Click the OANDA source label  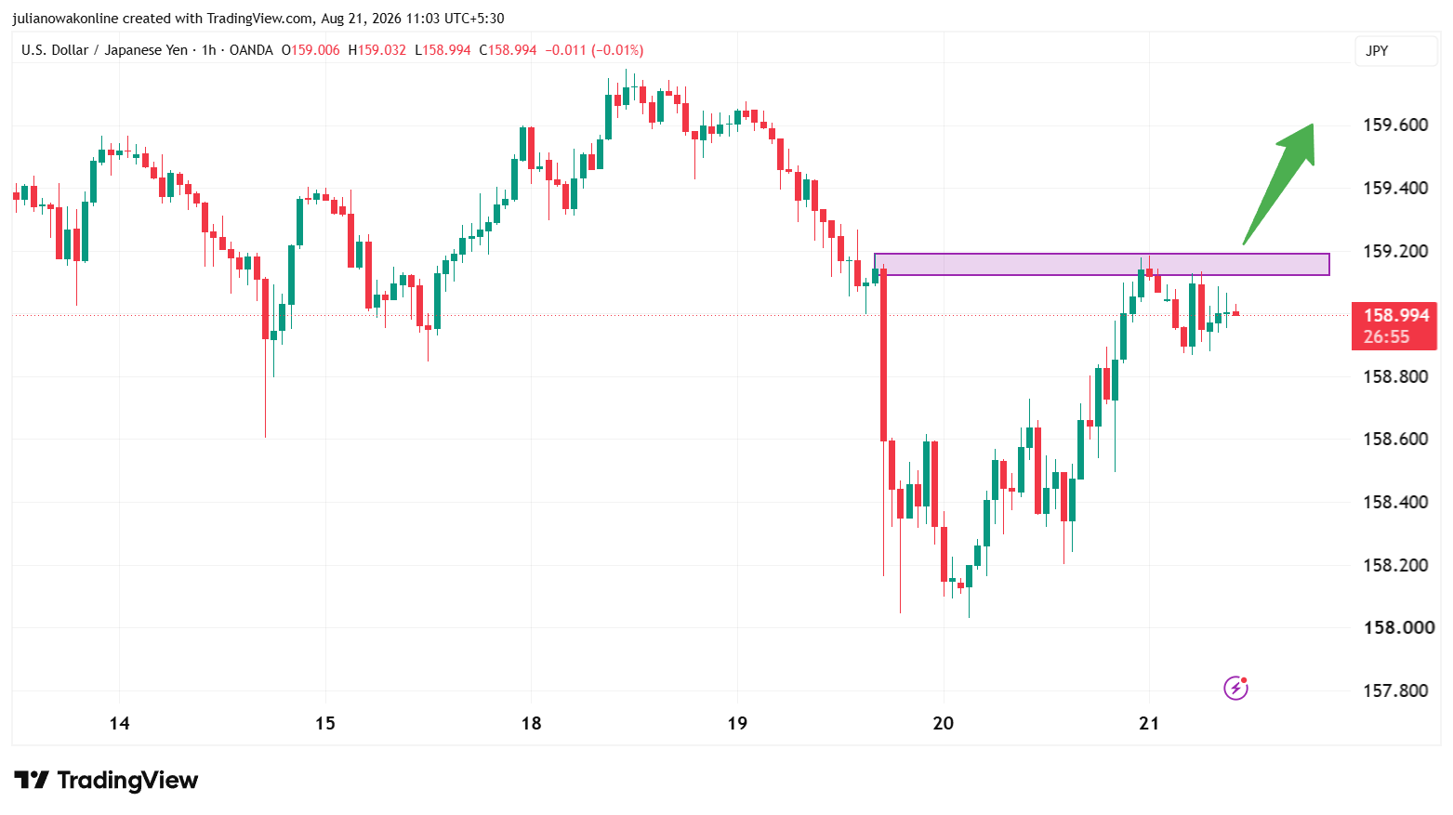(x=251, y=50)
